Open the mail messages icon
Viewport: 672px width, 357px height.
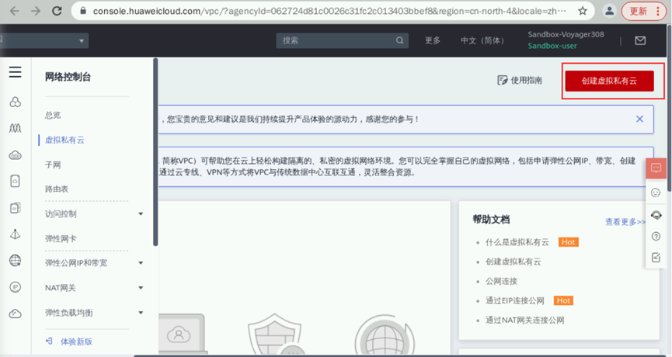640,40
